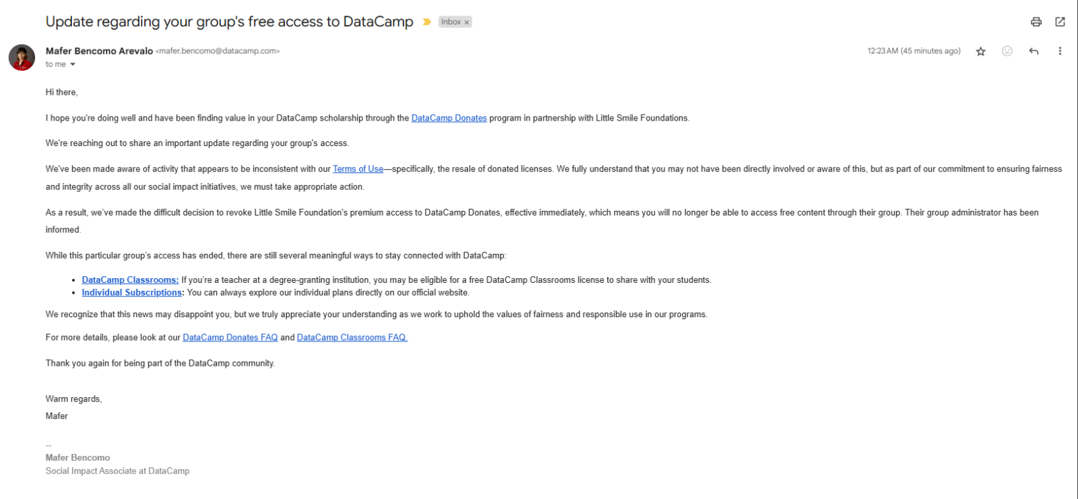
Task: Click sender's profile picture avatar
Action: (22, 58)
